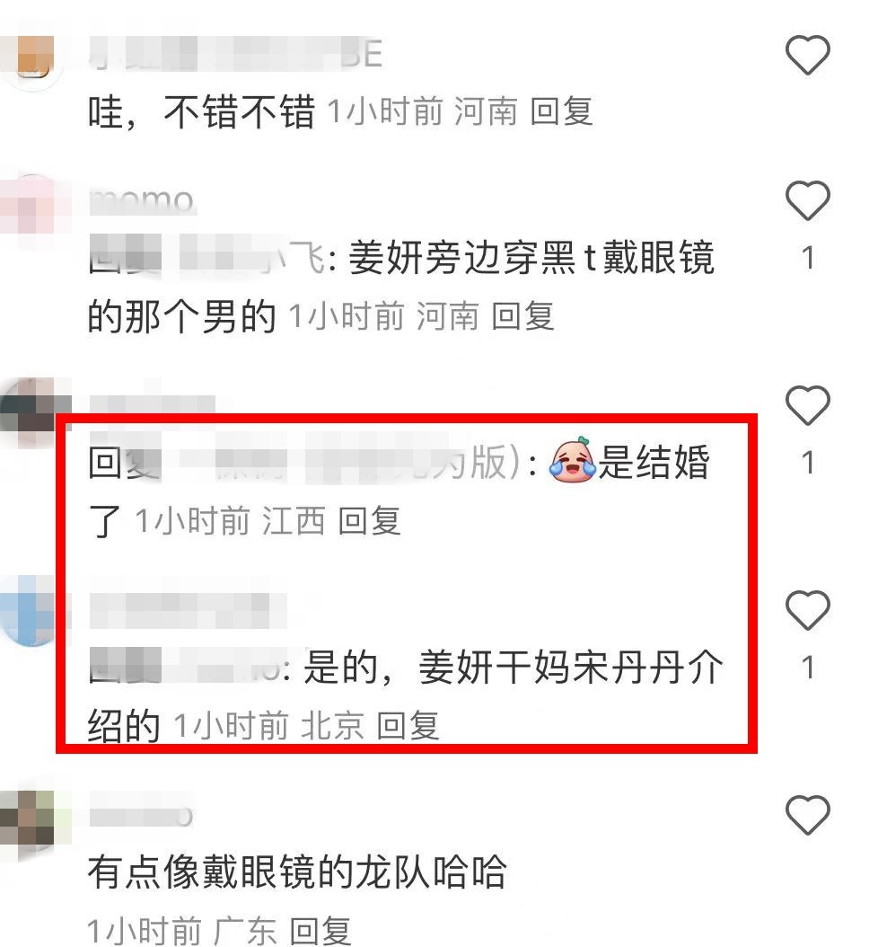Image resolution: width=878 pixels, height=947 pixels.
Task: Reply to the 是结婚了 comment from 江西
Action: click(369, 520)
